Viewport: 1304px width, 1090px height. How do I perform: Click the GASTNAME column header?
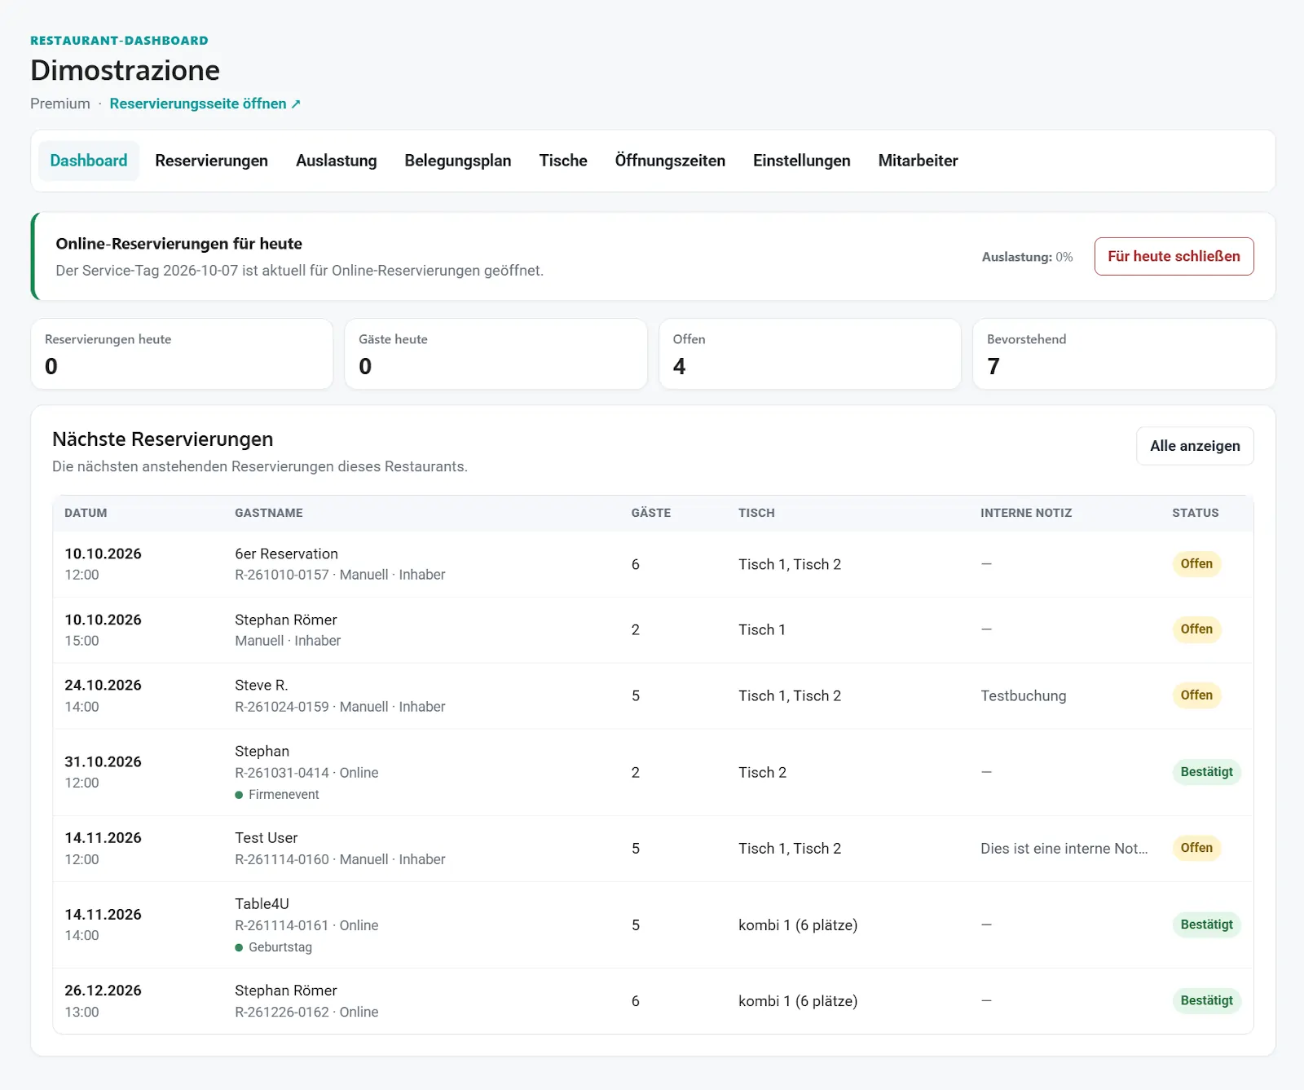269,513
